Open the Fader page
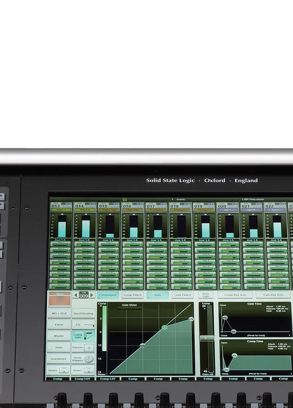Viewport: 293px width, 408px height. 59,325
